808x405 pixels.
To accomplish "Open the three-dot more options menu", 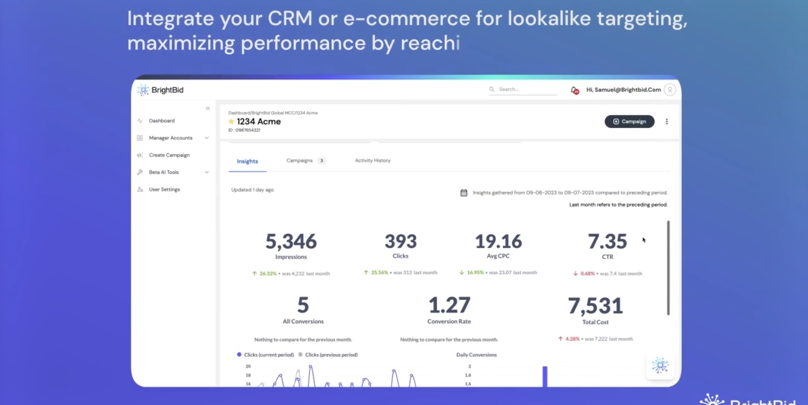I will [x=667, y=121].
